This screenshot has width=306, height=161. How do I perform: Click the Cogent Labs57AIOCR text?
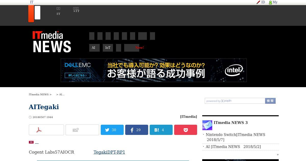pyautogui.click(x=52, y=152)
